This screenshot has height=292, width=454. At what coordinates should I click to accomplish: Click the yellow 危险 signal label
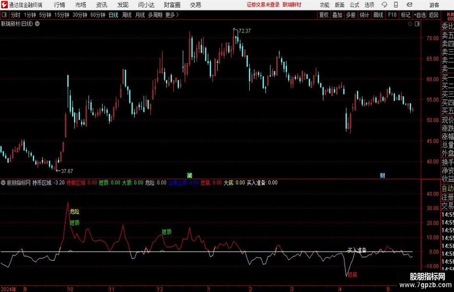pyautogui.click(x=74, y=211)
